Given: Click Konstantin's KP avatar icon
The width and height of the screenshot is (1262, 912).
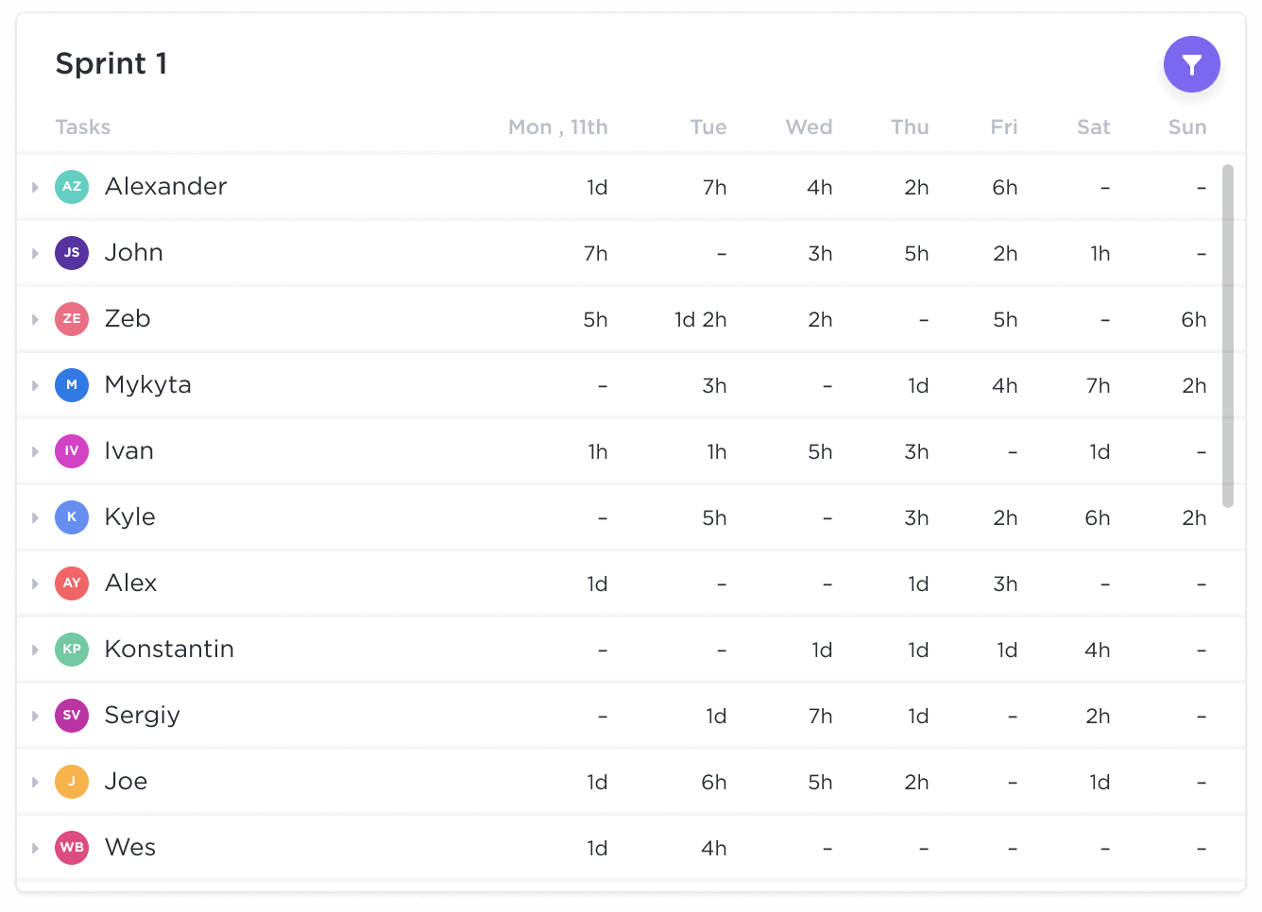Looking at the screenshot, I should [72, 650].
